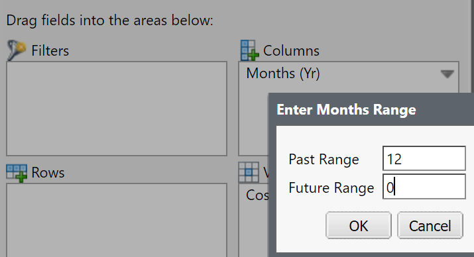Viewport: 474px width, 257px height.
Task: Click the Future Range label
Action: 331,187
